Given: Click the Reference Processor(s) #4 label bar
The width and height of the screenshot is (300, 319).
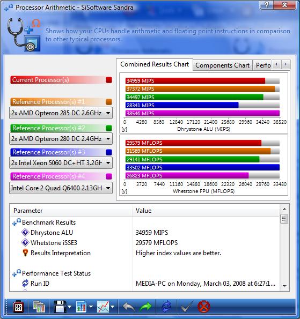Looking at the screenshot, I should point(57,176).
